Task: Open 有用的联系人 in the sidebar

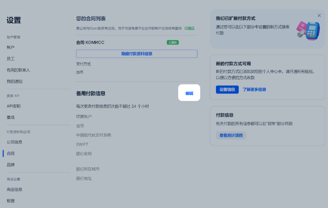Action: [18, 70]
